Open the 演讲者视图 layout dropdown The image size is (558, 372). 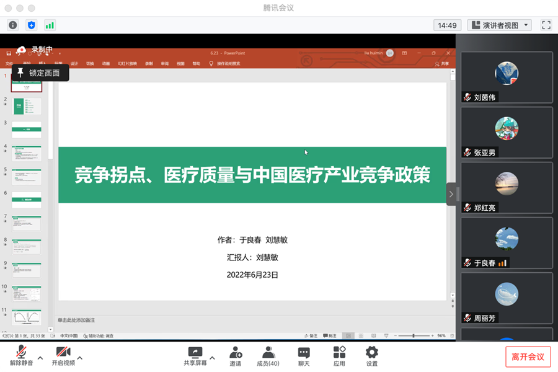pyautogui.click(x=500, y=25)
